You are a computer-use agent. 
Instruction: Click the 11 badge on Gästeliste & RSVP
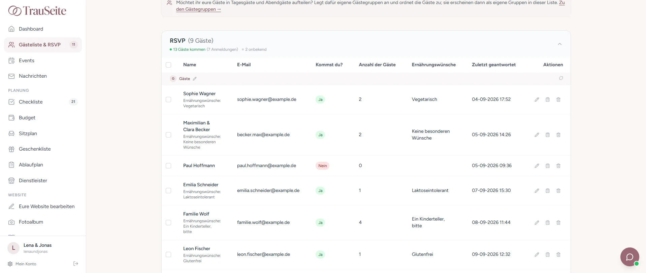[x=73, y=45]
